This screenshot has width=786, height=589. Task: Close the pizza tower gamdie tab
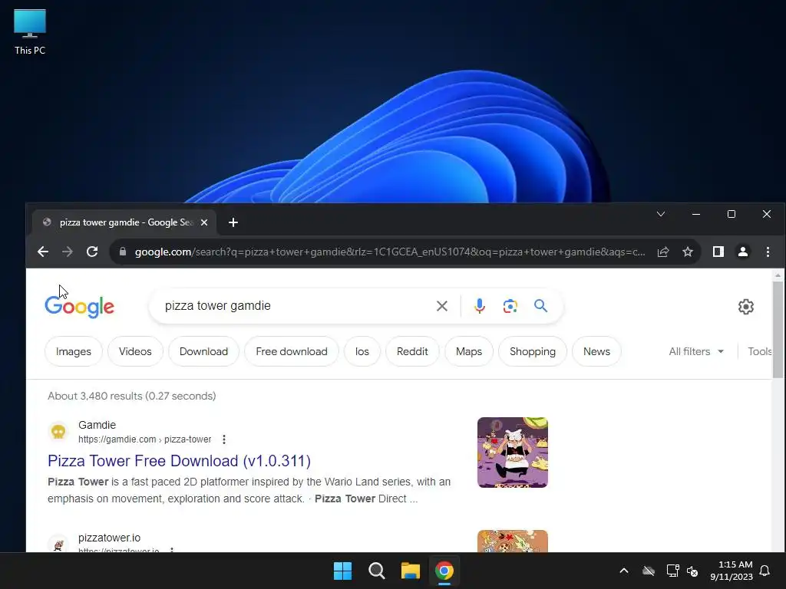pyautogui.click(x=204, y=222)
